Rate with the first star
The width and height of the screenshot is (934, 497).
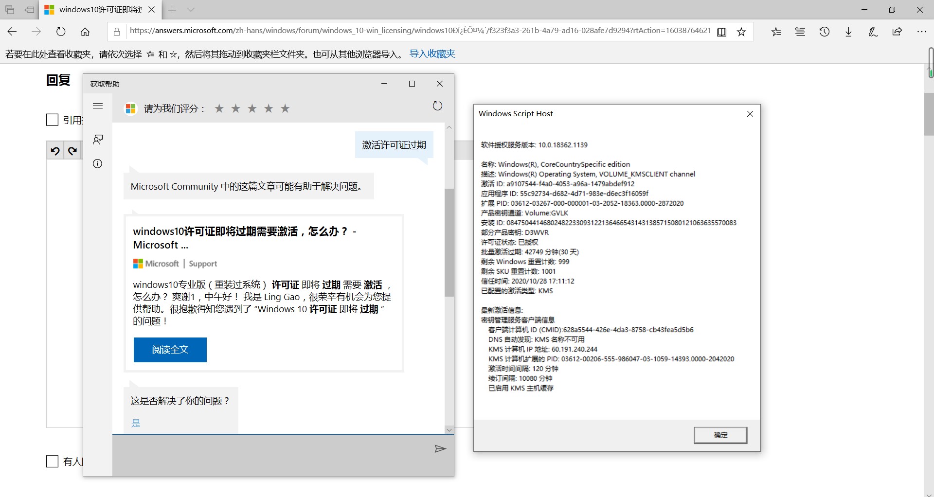pyautogui.click(x=219, y=108)
